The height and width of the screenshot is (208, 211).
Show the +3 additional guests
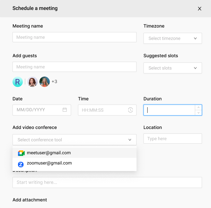point(54,82)
